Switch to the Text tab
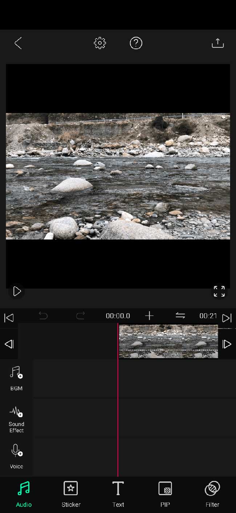The image size is (236, 513). coord(118,494)
